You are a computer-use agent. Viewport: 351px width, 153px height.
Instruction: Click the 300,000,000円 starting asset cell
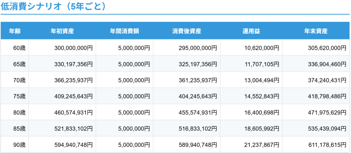[62, 48]
